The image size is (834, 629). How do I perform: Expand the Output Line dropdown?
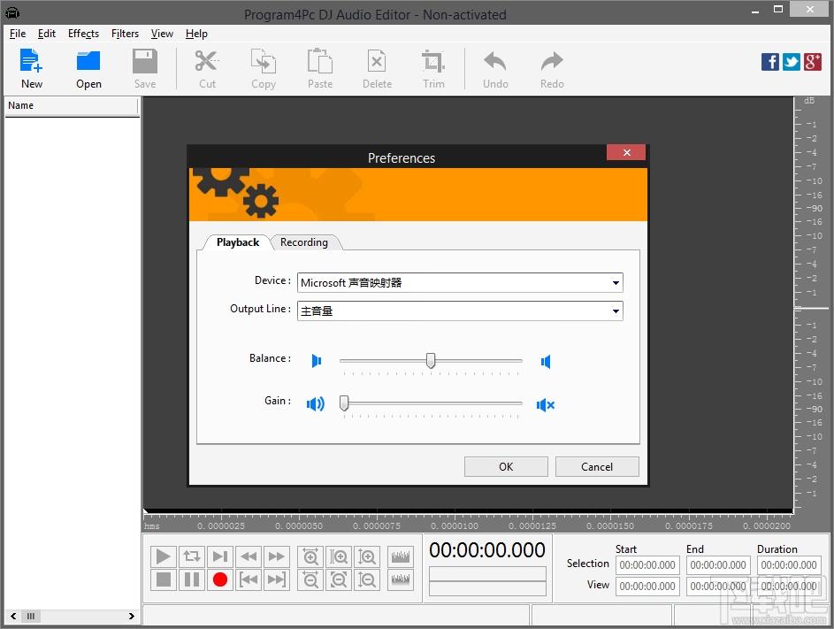(616, 311)
